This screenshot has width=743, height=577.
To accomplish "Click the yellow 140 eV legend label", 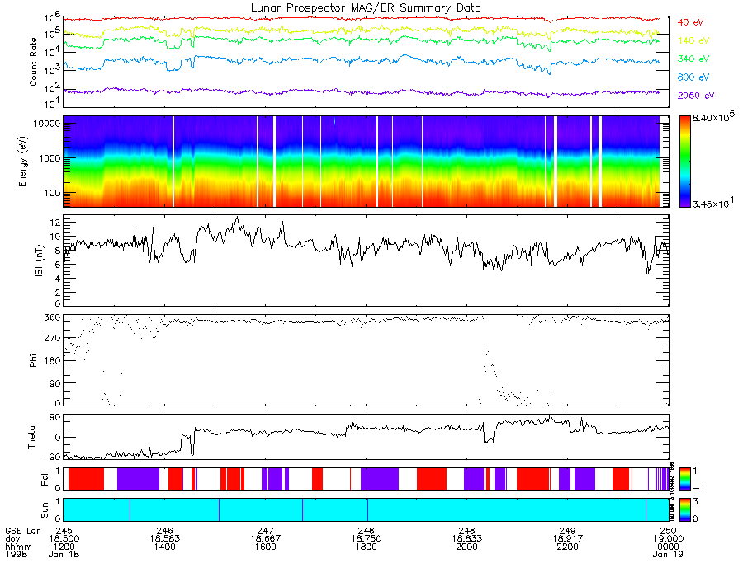I will [693, 40].
